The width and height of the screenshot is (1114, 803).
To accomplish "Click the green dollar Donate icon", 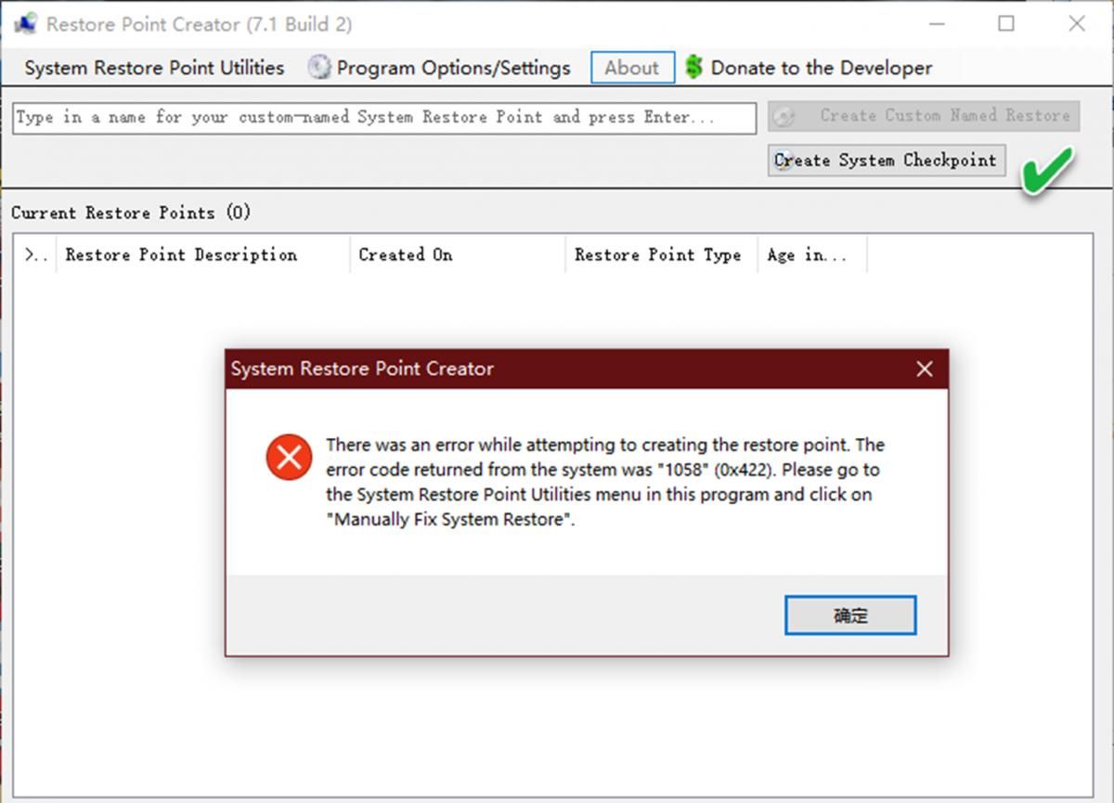I will 693,68.
